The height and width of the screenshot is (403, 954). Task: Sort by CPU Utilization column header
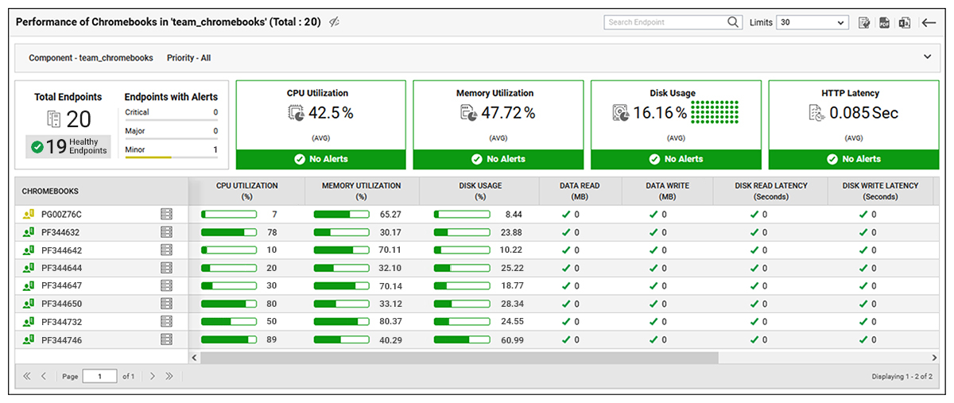click(246, 191)
